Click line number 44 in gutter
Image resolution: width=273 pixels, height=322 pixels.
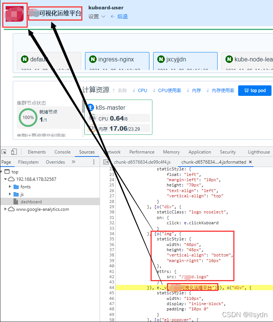click(112, 288)
